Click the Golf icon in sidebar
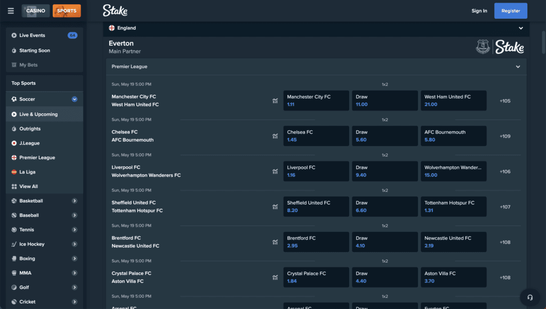 click(x=14, y=288)
